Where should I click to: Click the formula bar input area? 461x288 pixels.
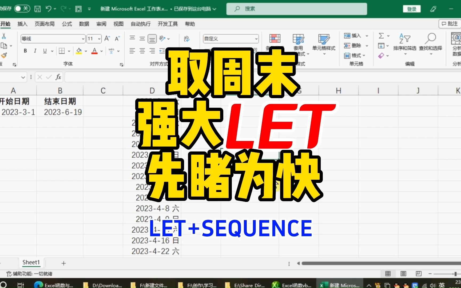[263, 77]
